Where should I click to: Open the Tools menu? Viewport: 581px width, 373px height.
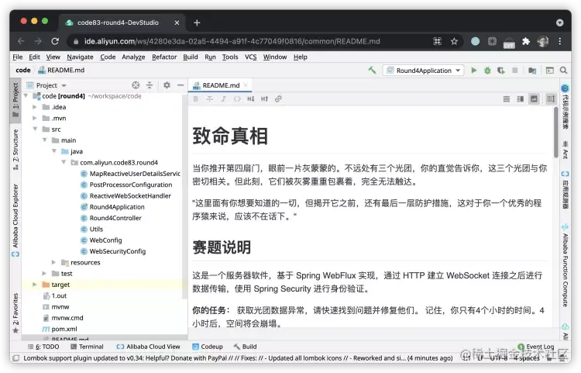230,57
